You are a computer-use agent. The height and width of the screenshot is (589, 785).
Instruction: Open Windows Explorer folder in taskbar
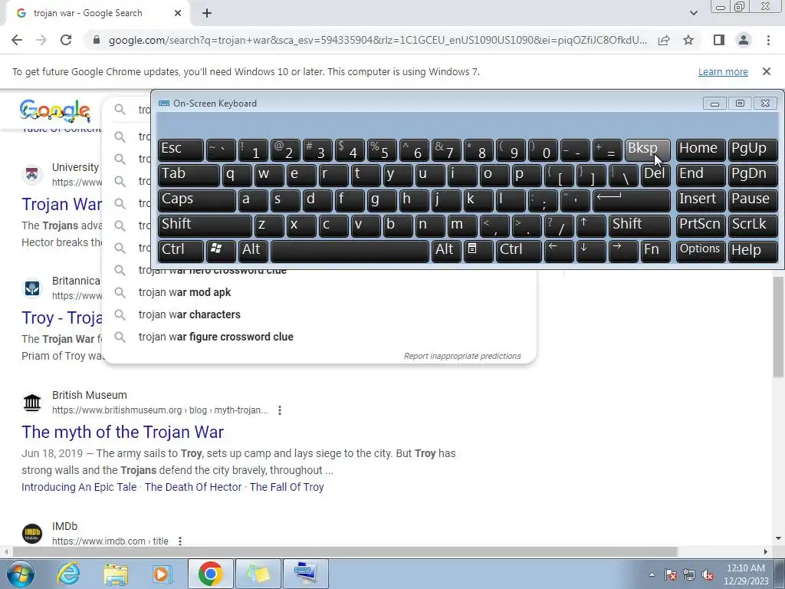pos(117,574)
